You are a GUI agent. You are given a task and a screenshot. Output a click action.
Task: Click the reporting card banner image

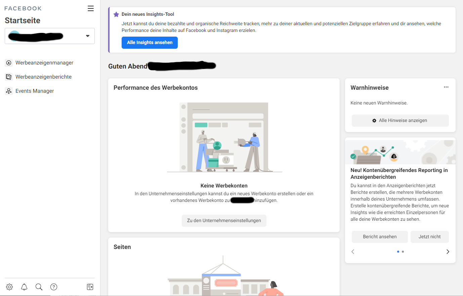400,152
